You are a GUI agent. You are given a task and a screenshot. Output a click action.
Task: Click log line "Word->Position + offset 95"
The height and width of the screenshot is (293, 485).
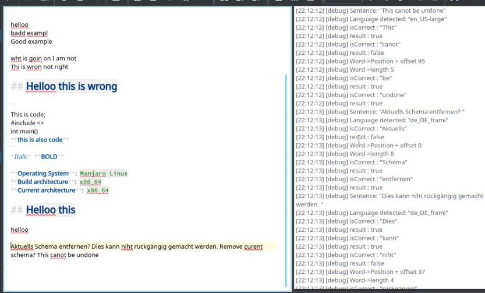coord(360,61)
